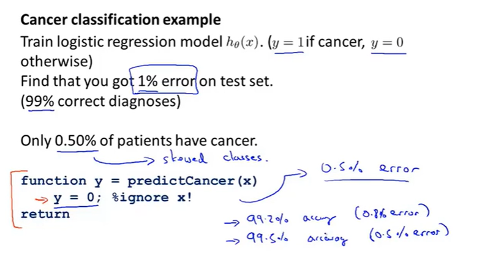
Task: Click the underlined '99%' text
Action: pos(41,102)
